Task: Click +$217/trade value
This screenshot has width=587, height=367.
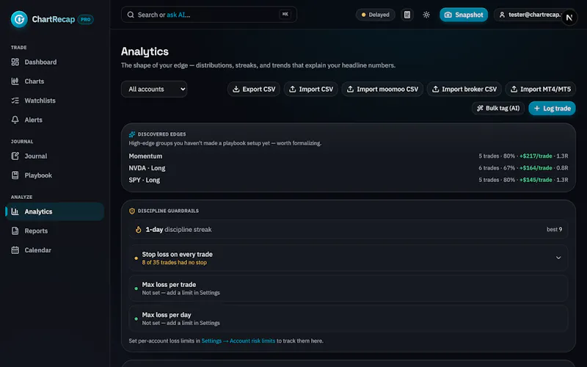Action: click(536, 156)
